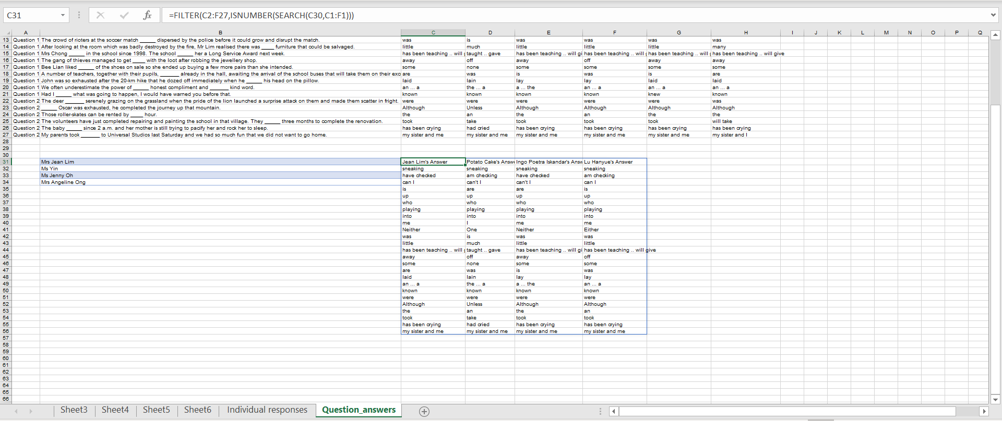This screenshot has width=1002, height=421.
Task: Click the previous sheet navigation arrow
Action: [16, 411]
